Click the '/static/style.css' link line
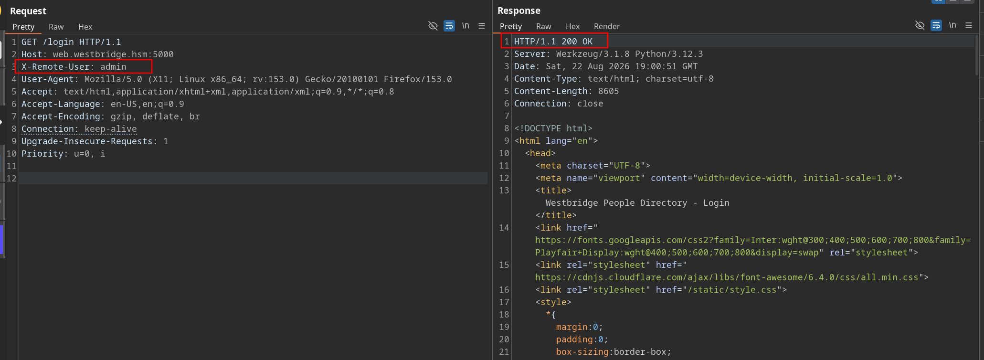Screen dimensions: 984x360 (x=661, y=290)
